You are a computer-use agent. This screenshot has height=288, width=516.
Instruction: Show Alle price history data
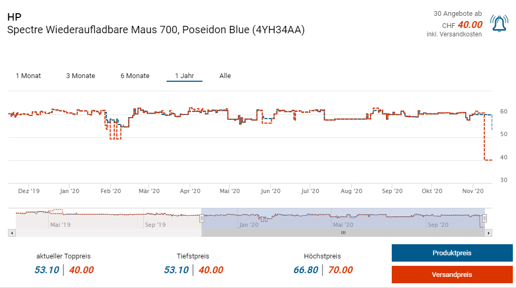tap(225, 76)
